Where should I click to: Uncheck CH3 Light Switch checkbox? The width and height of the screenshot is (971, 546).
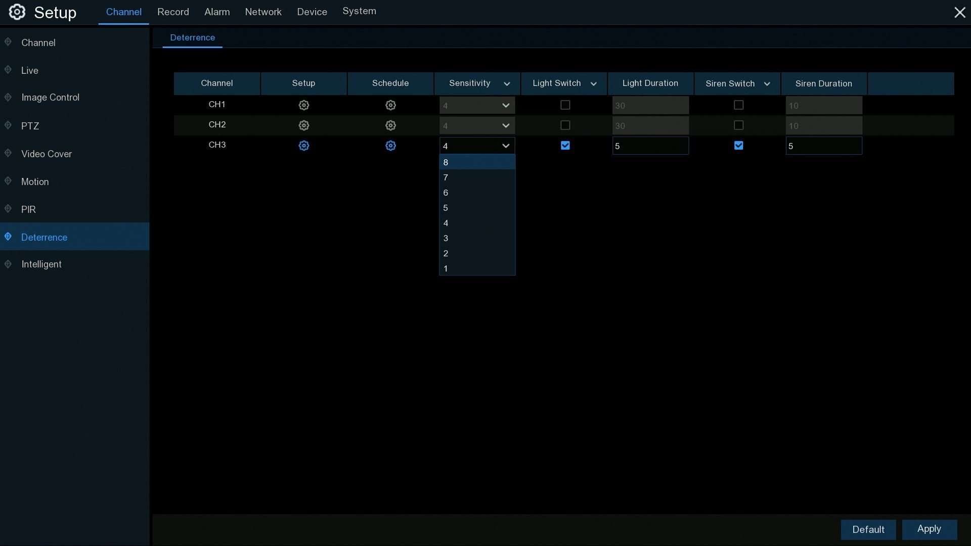tap(565, 146)
